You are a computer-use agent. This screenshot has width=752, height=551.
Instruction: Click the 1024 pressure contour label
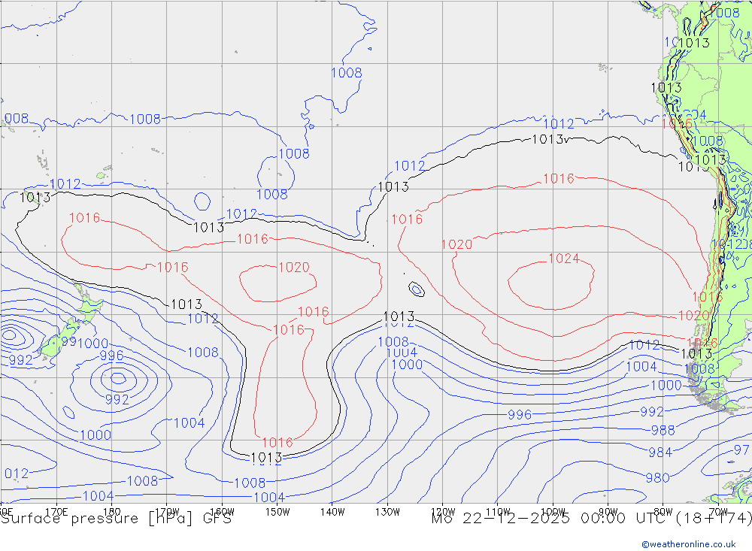564,259
